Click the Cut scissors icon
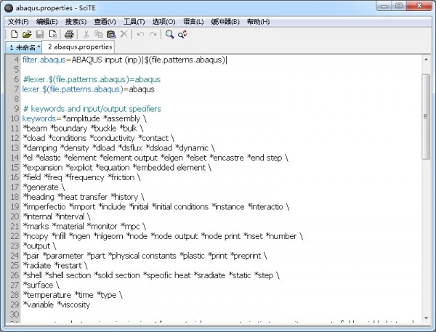436x332 pixels. click(x=86, y=34)
